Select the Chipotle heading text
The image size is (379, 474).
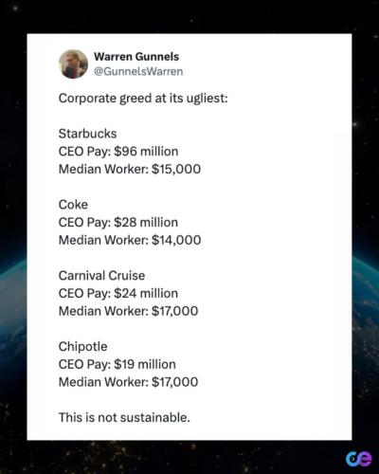tap(83, 347)
